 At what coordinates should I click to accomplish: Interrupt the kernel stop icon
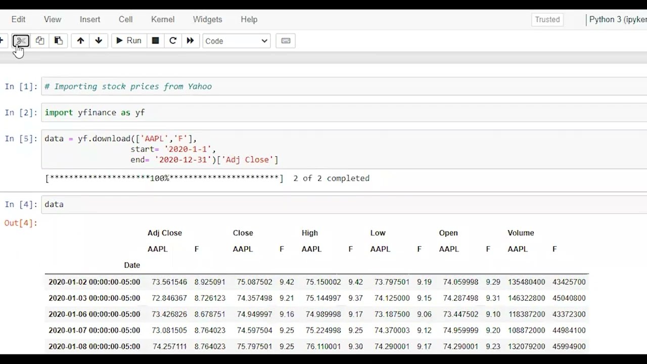[155, 41]
